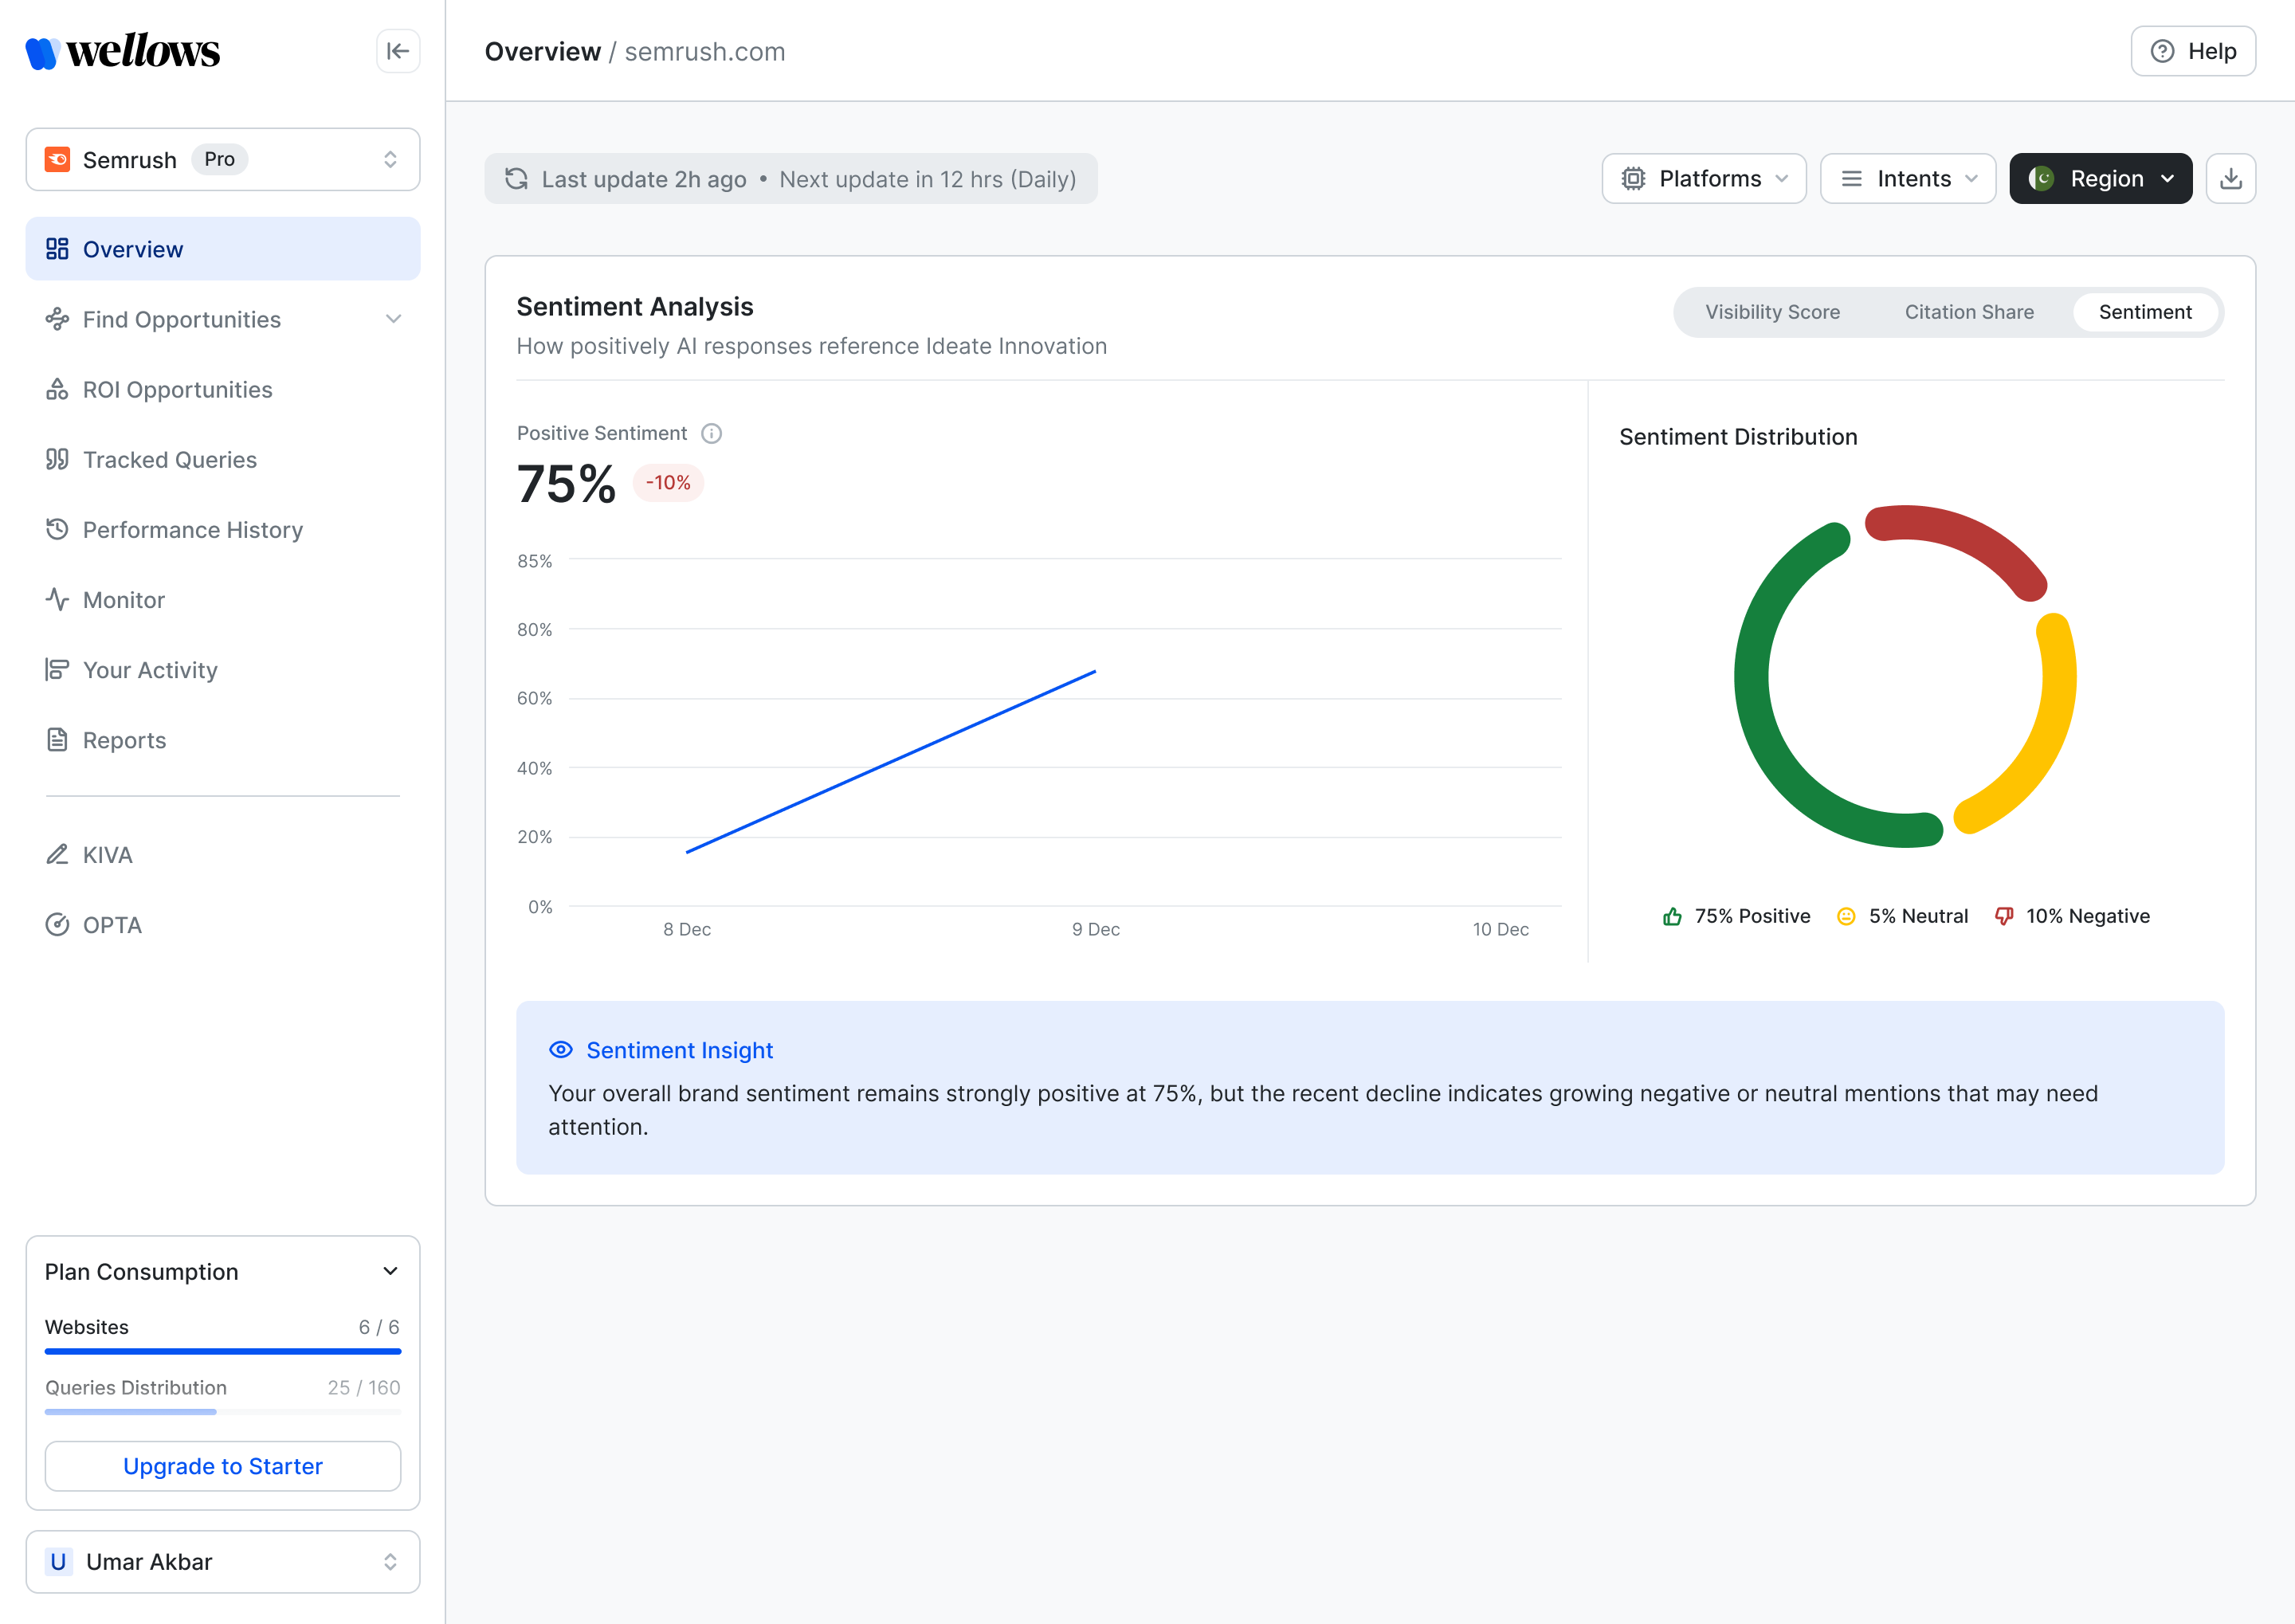
Task: Collapse the sidebar with the arrow icon
Action: click(398, 51)
